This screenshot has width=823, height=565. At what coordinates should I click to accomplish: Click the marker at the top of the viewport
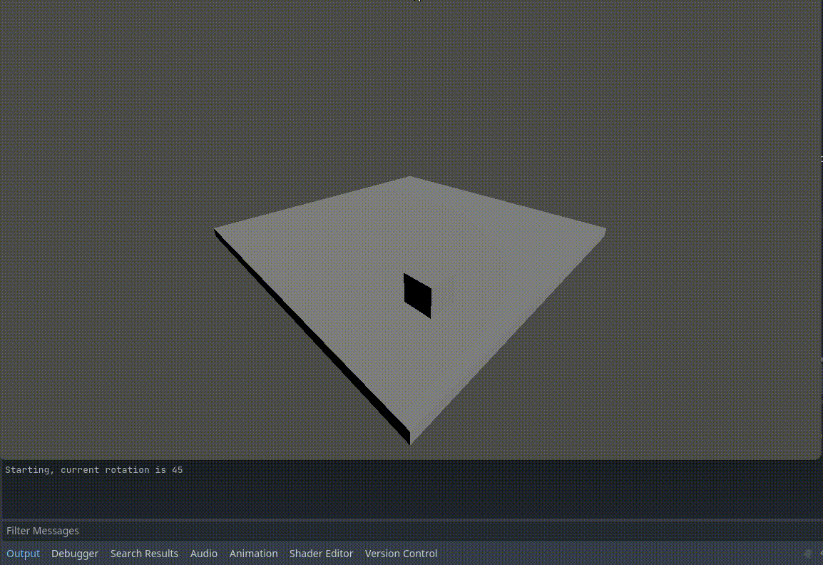[x=419, y=2]
